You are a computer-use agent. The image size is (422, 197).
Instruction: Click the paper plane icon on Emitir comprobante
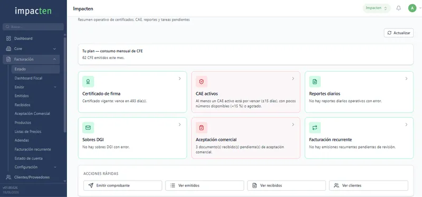91,185
